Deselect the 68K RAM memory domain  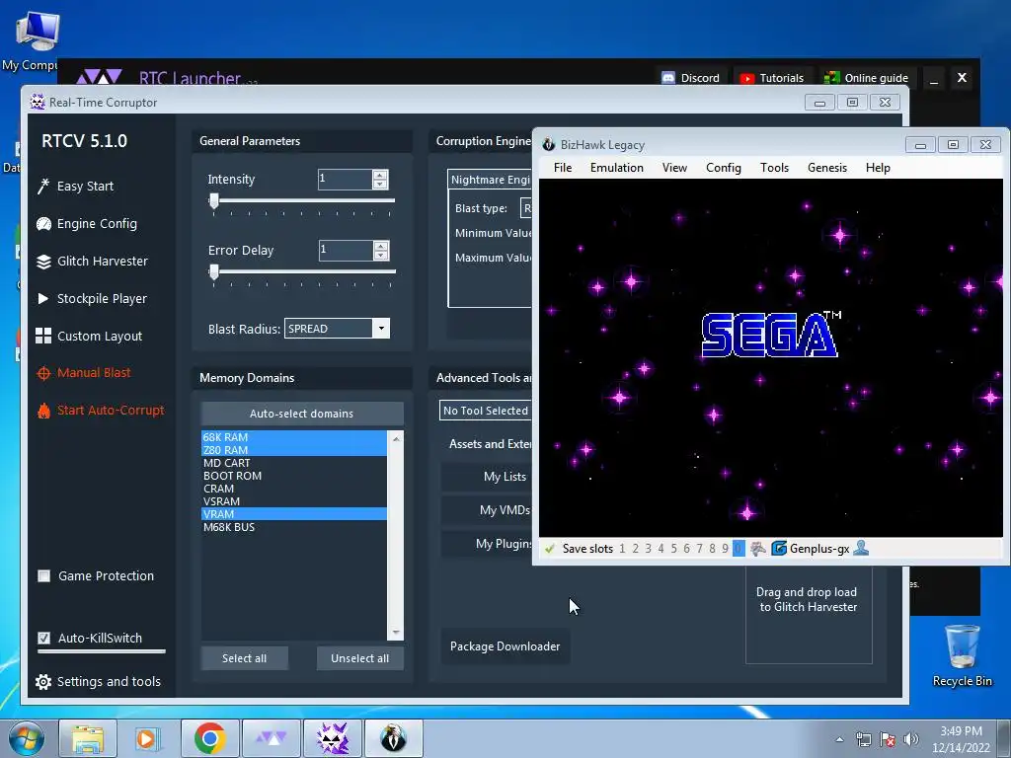pos(294,437)
